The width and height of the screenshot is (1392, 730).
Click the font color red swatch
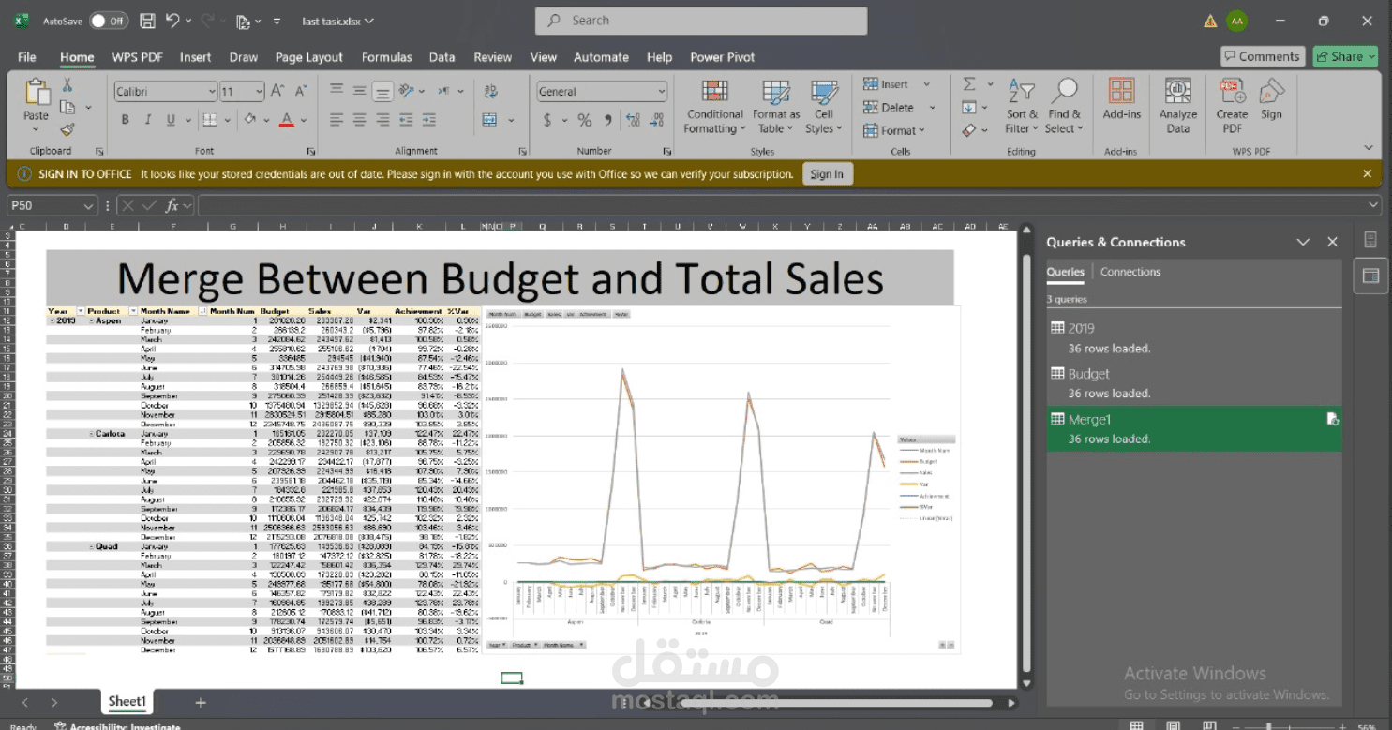pyautogui.click(x=287, y=120)
